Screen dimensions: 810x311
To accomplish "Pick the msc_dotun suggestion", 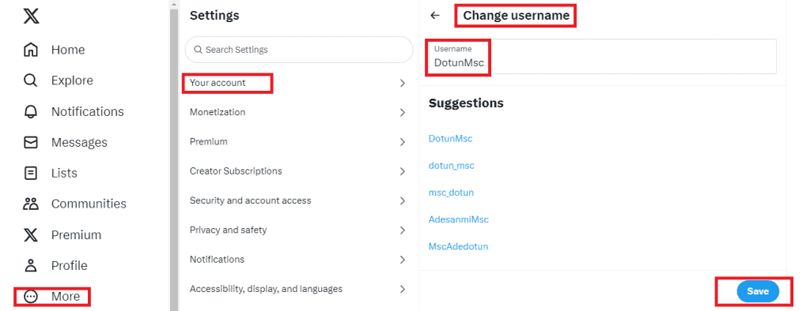I will click(x=451, y=193).
